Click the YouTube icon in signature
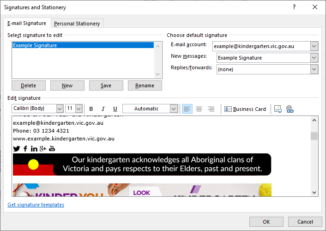Image resolution: width=326 pixels, height=231 pixels. coord(52,148)
